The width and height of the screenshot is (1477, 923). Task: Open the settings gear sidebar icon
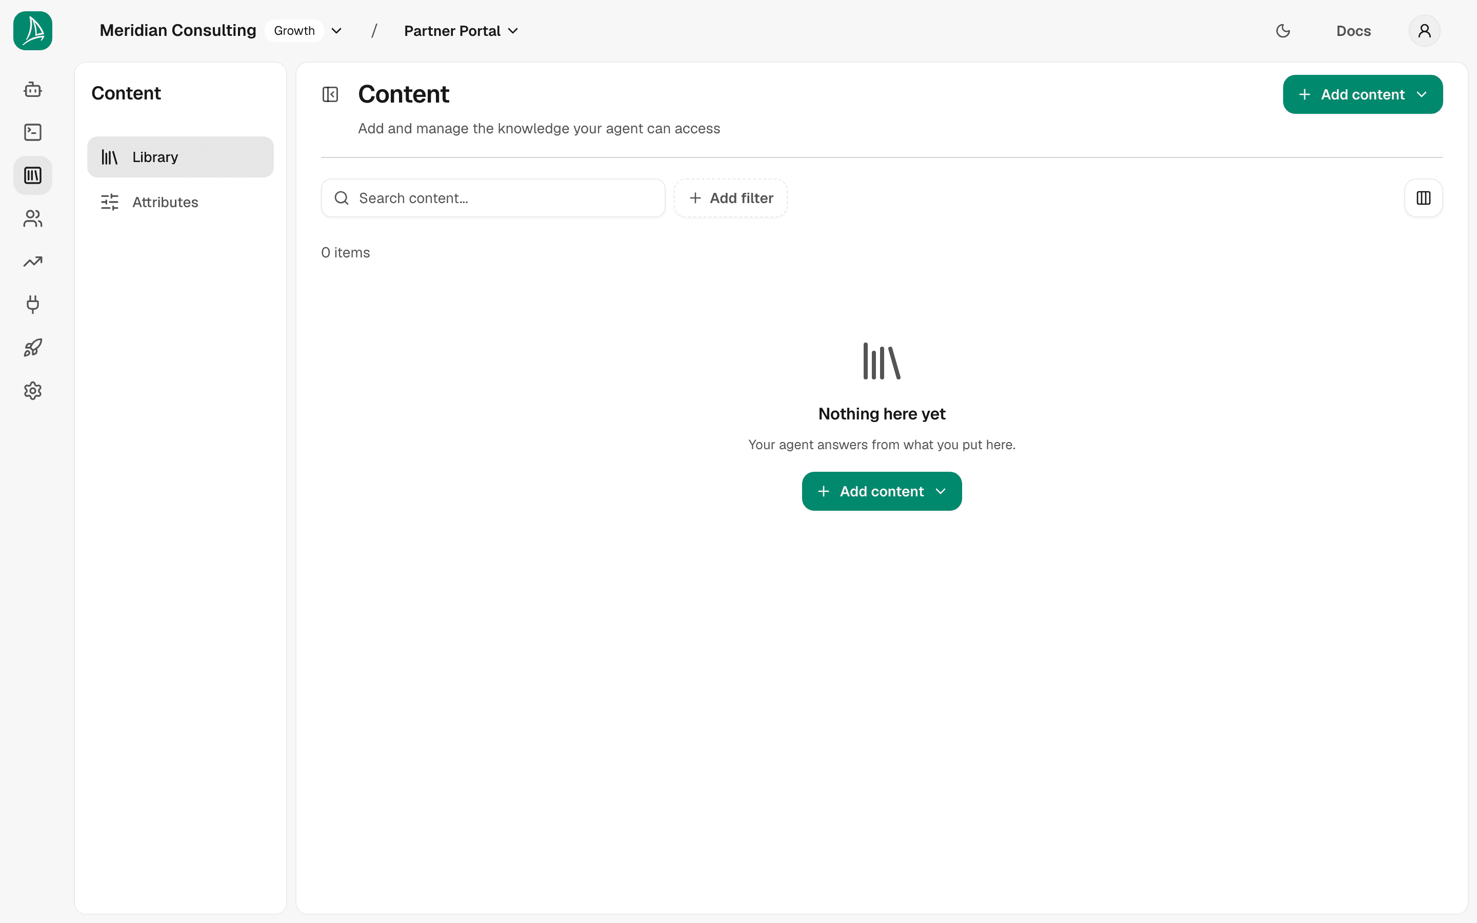[x=33, y=391]
